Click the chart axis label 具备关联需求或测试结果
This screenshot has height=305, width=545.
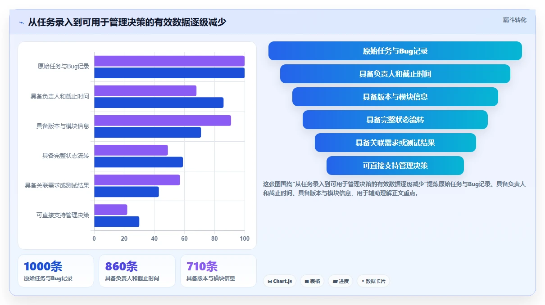tap(57, 185)
